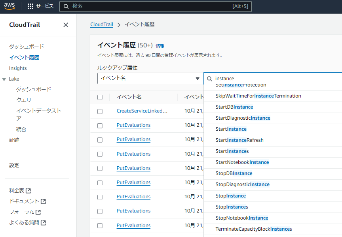Open the よくある質問 external link icon

43,223
